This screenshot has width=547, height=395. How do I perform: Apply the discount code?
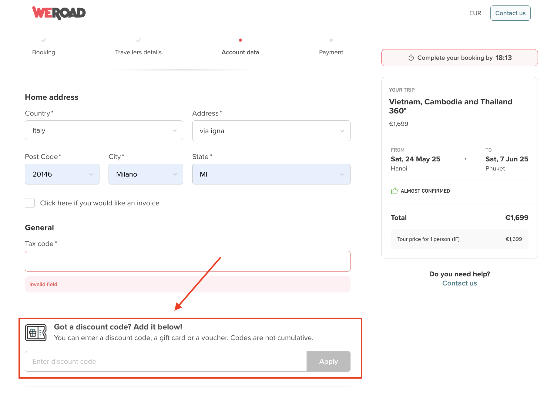(x=328, y=361)
